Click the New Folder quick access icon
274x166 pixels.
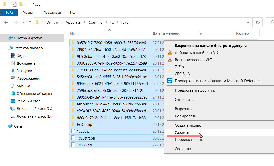click(x=21, y=4)
